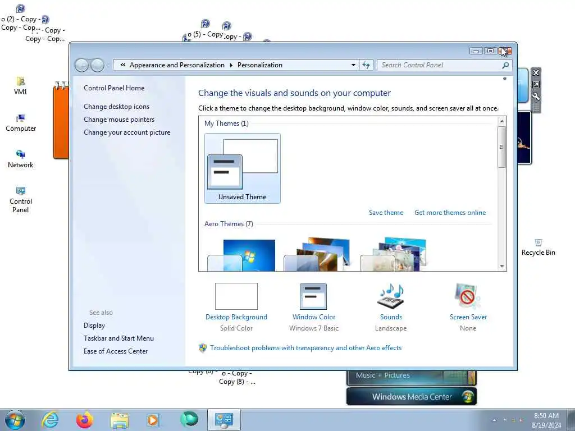Open the Display link under See also
This screenshot has width=575, height=431.
pos(94,325)
